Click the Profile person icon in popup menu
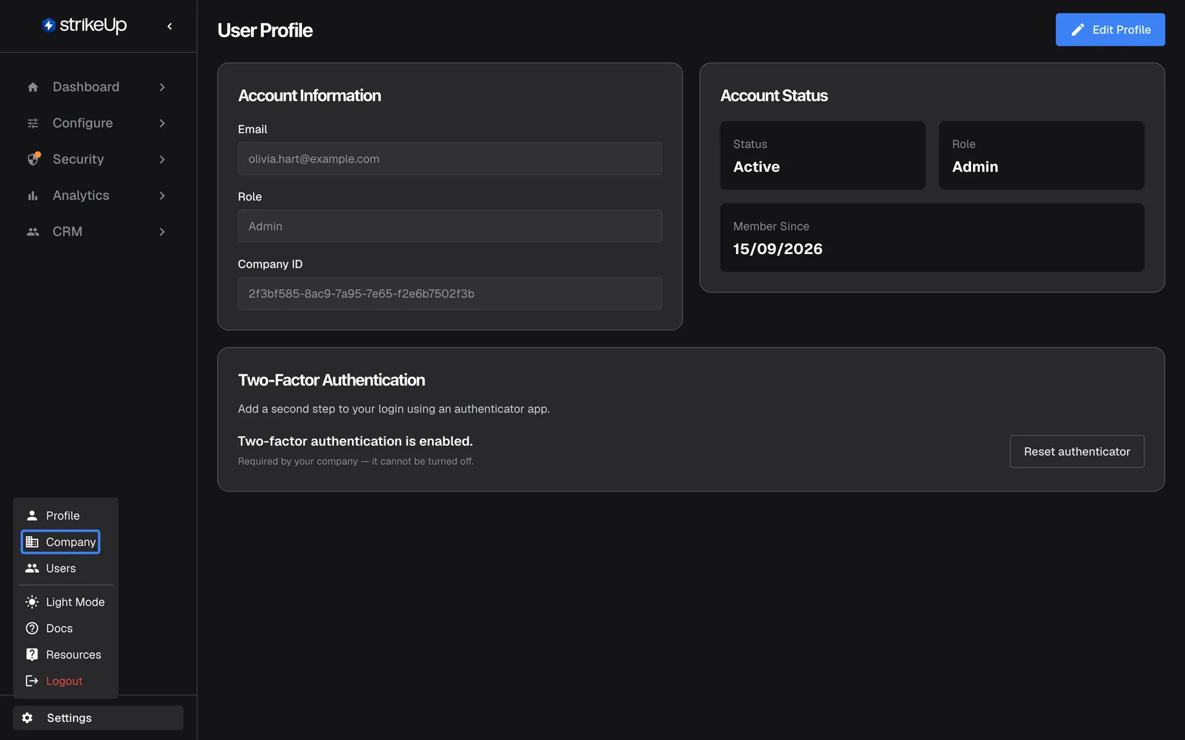This screenshot has height=740, width=1185. pyautogui.click(x=32, y=516)
